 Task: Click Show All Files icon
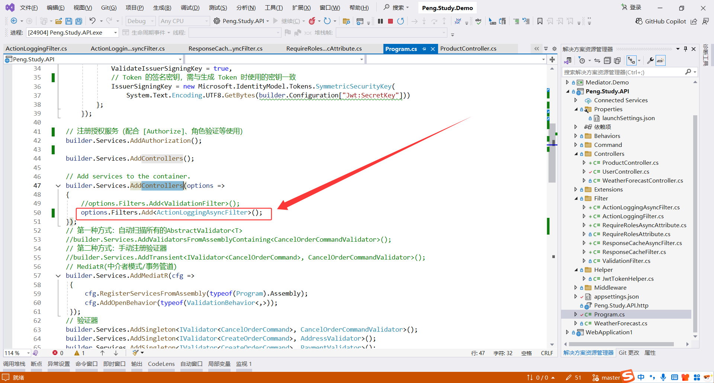coord(617,60)
